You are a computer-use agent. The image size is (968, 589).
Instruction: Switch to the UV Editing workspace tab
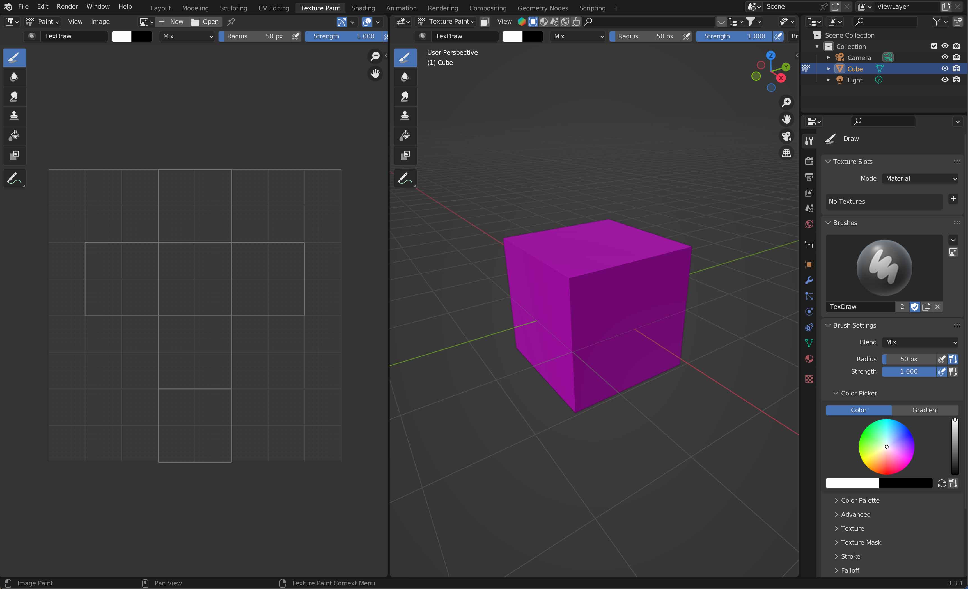point(274,8)
